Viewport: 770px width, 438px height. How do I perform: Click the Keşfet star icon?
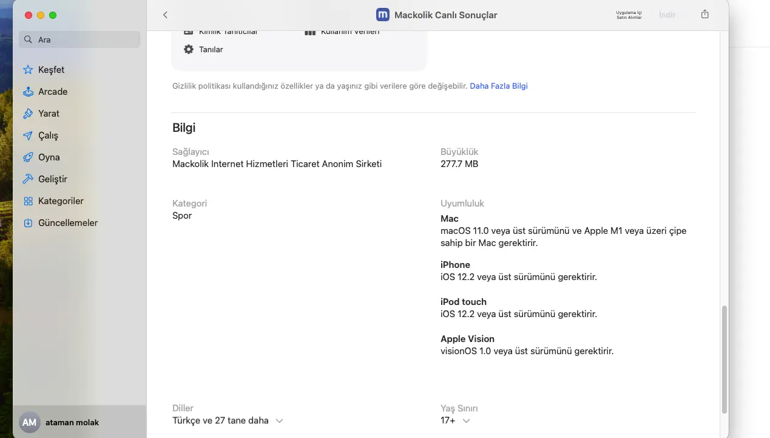tap(28, 70)
